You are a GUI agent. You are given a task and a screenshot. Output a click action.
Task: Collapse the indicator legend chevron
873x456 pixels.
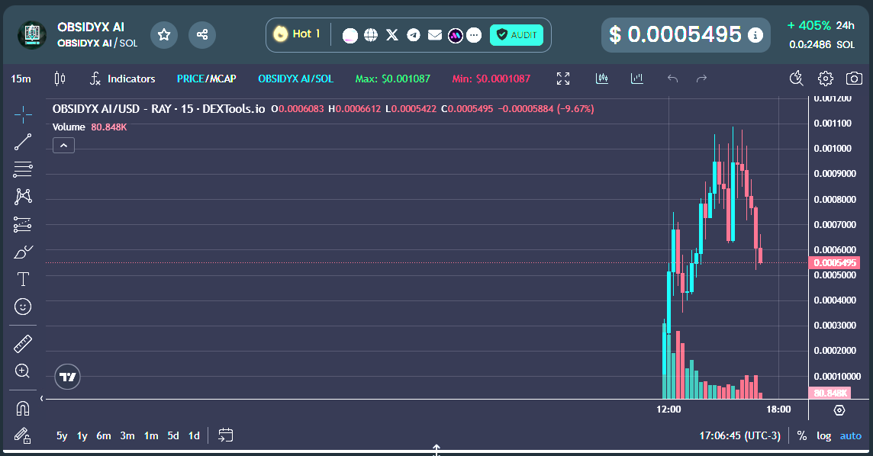pos(63,146)
